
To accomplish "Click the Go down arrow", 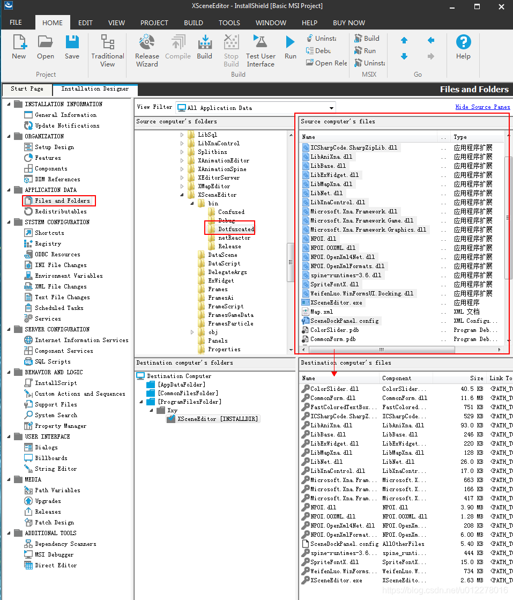I will coord(404,56).
